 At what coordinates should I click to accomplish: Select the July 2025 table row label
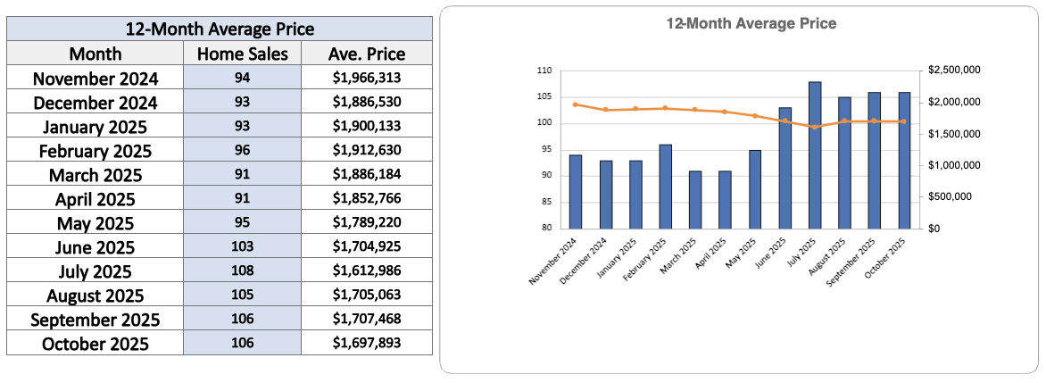[x=95, y=271]
